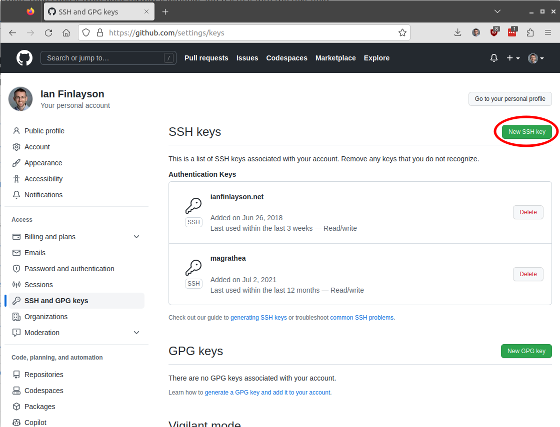Click the Firefox forward arrow
Screen dimensions: 560x427
click(30, 33)
